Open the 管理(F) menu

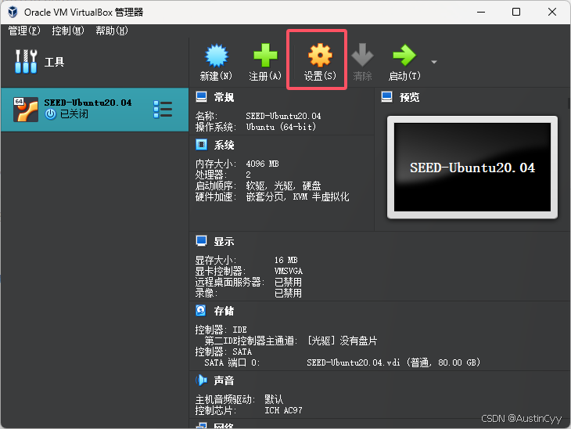point(24,31)
